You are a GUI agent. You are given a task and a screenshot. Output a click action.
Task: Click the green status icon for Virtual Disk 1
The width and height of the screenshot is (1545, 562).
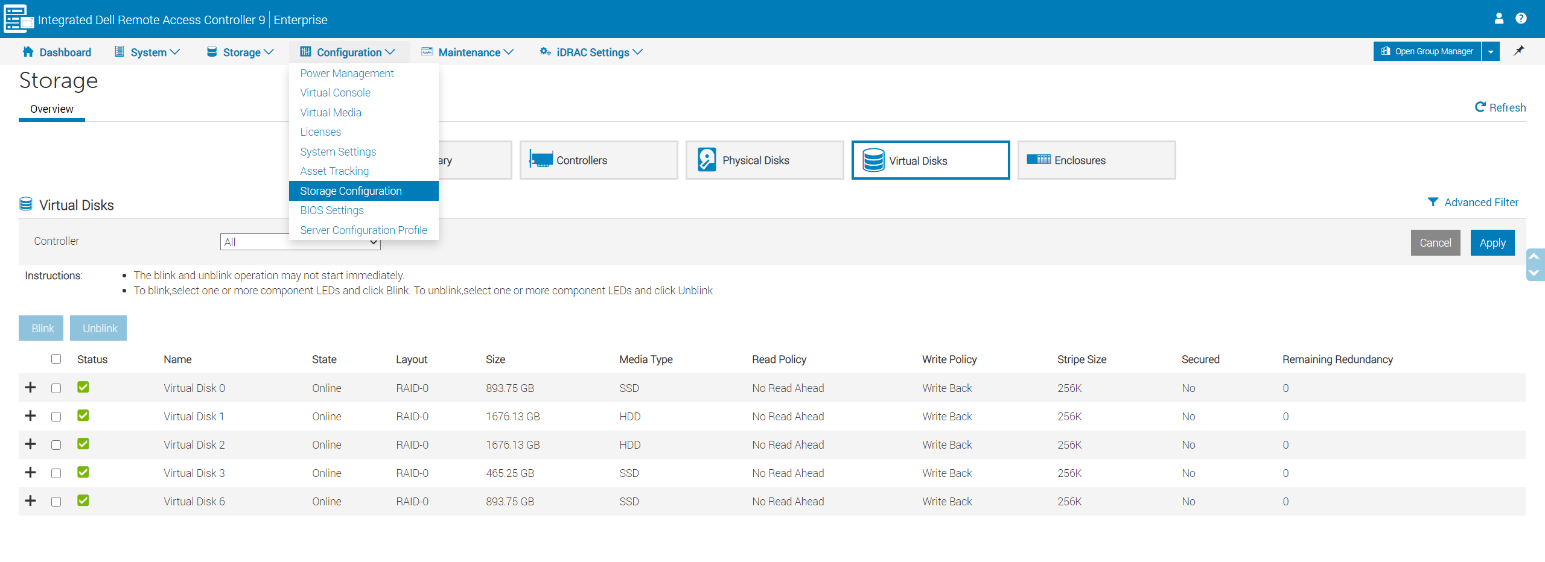pyautogui.click(x=83, y=415)
